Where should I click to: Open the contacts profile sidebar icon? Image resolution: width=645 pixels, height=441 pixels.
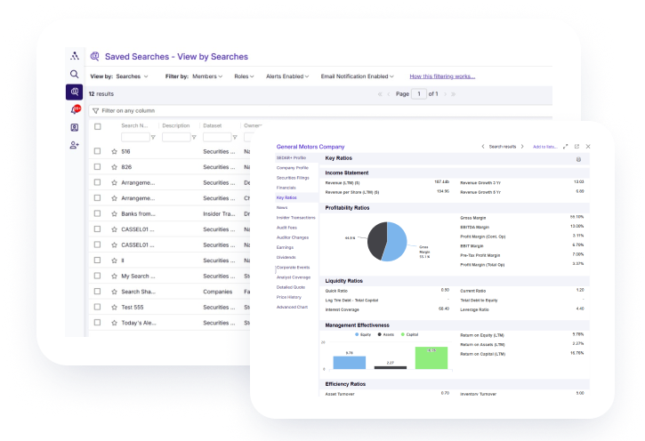[x=75, y=127]
